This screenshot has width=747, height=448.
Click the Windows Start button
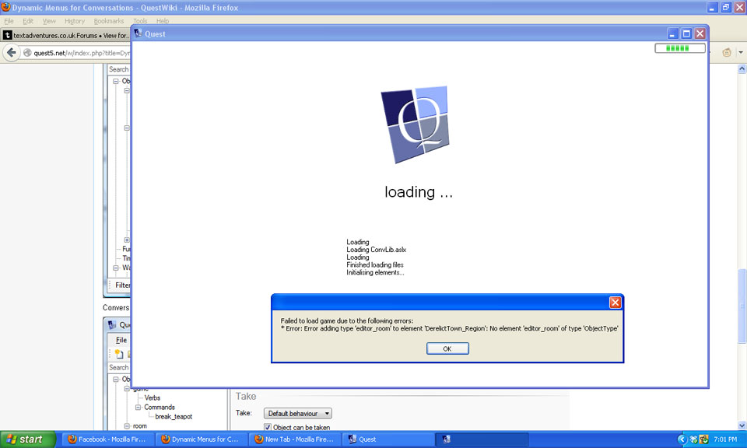(28, 439)
